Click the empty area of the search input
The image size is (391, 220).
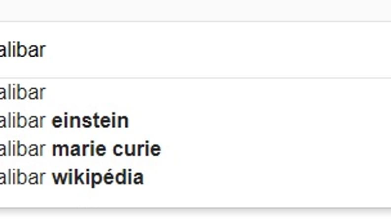pos(219,50)
